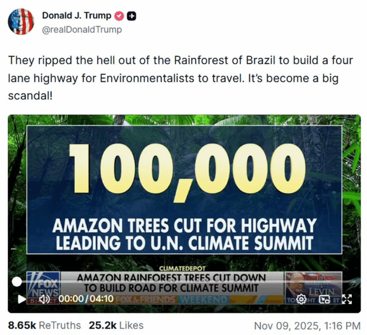Click the ClimateDepot label in the video
This screenshot has height=335, width=367.
point(183,268)
